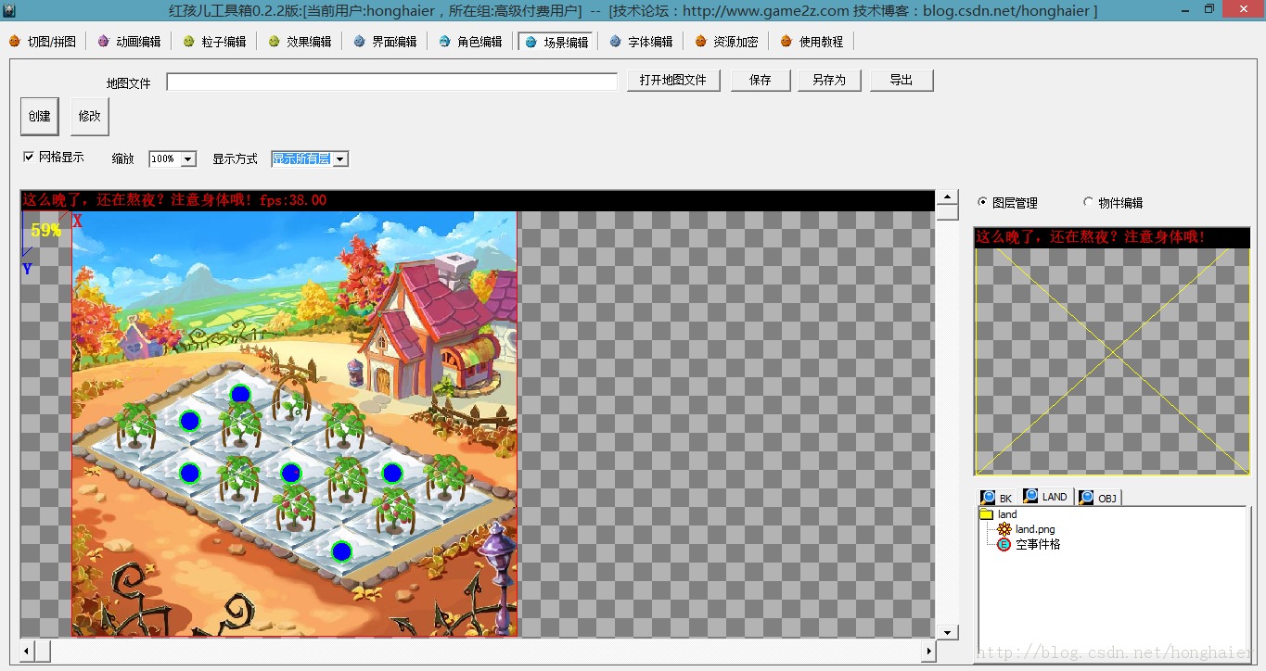Viewport: 1266px width, 671px height.
Task: Click the horizontal scrollbar right arrow
Action: coord(928,652)
